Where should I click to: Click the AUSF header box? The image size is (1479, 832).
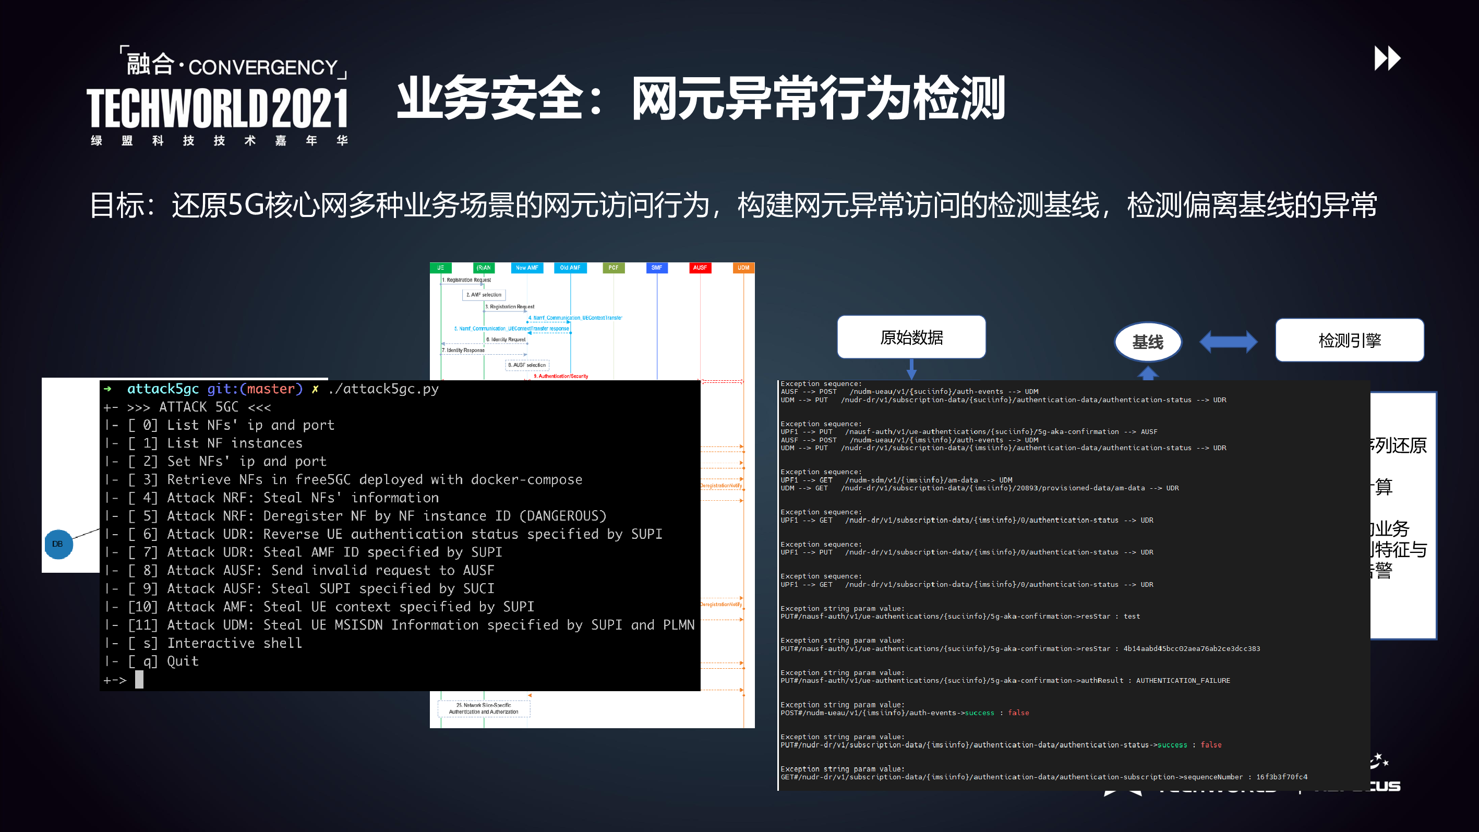pos(700,268)
